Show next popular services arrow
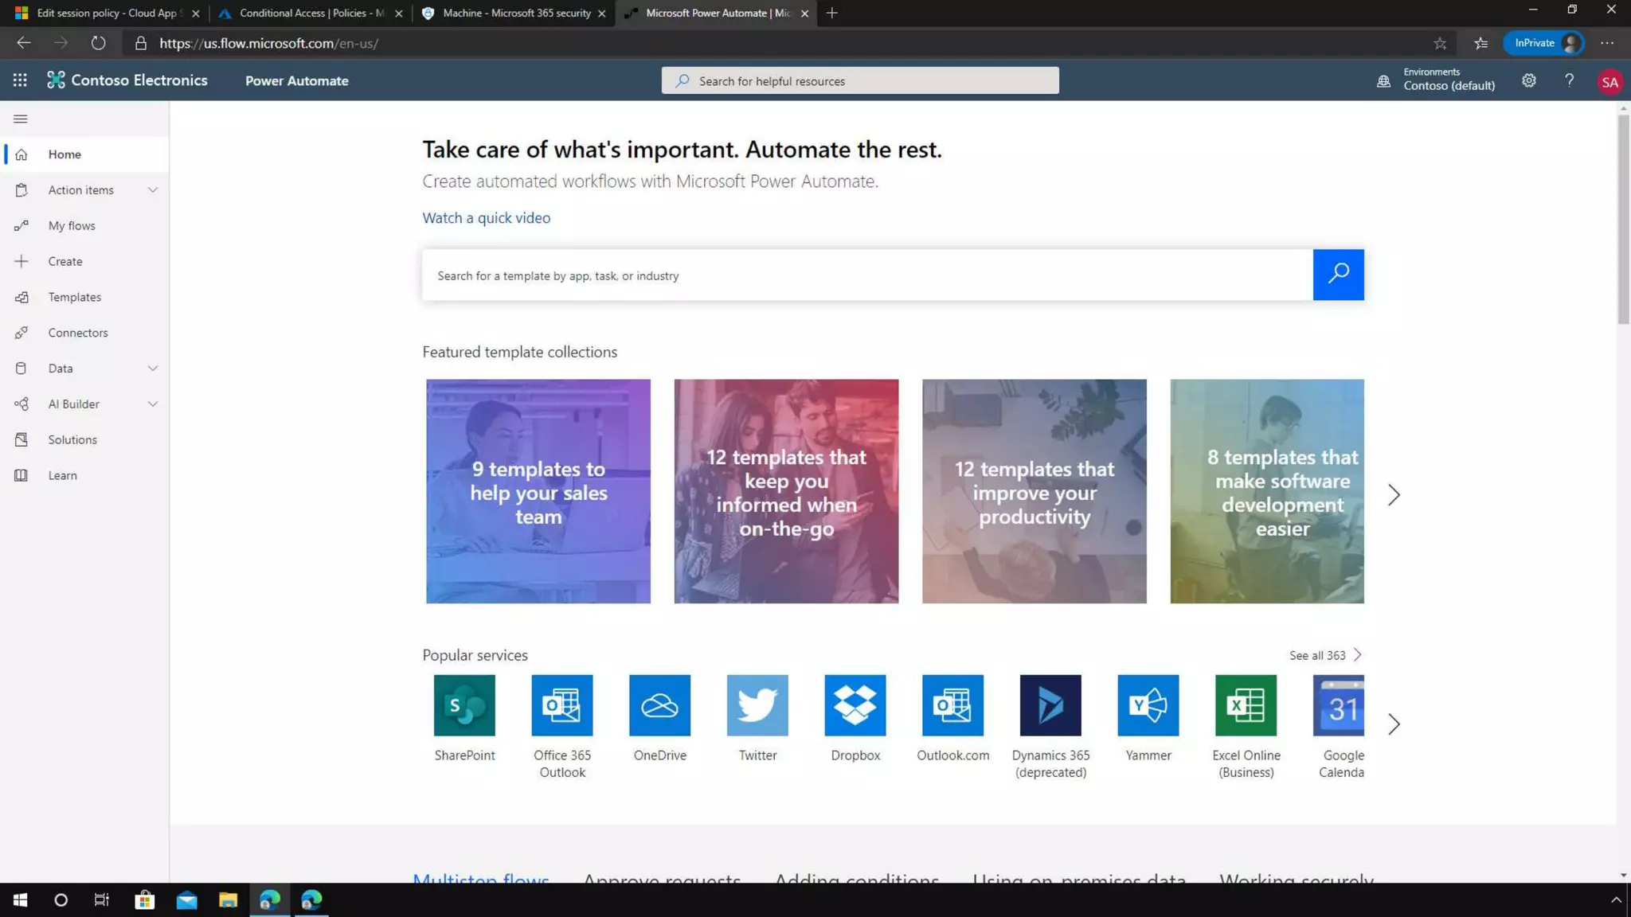Image resolution: width=1631 pixels, height=917 pixels. (1394, 724)
